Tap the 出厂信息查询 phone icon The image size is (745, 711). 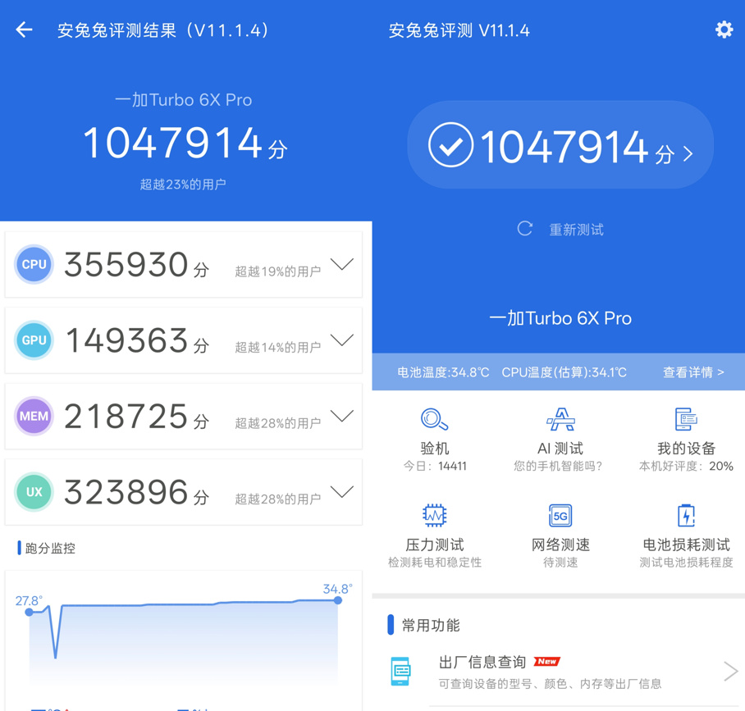[400, 671]
